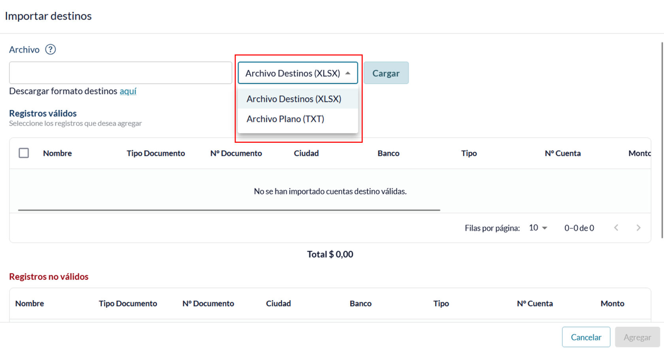Open the Filas por página dropdown

[538, 228]
